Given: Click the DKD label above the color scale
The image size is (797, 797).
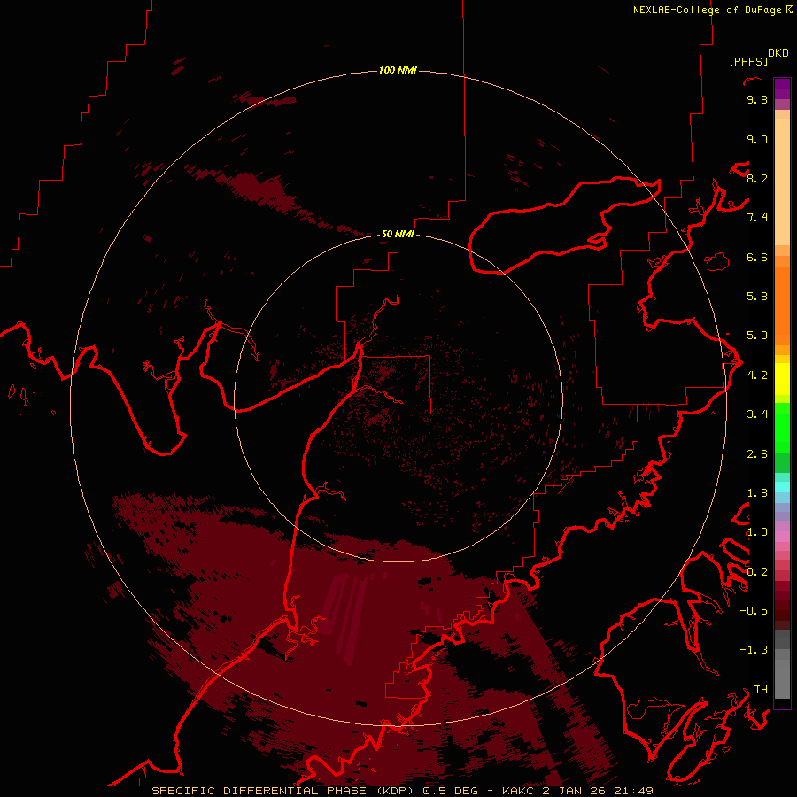Looking at the screenshot, I should [x=778, y=53].
